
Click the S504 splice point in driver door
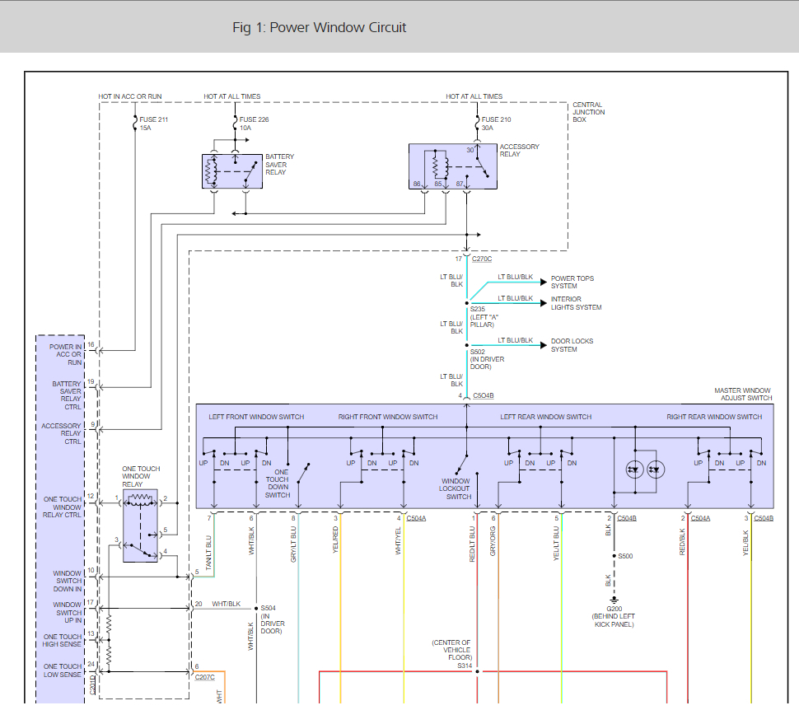255,609
